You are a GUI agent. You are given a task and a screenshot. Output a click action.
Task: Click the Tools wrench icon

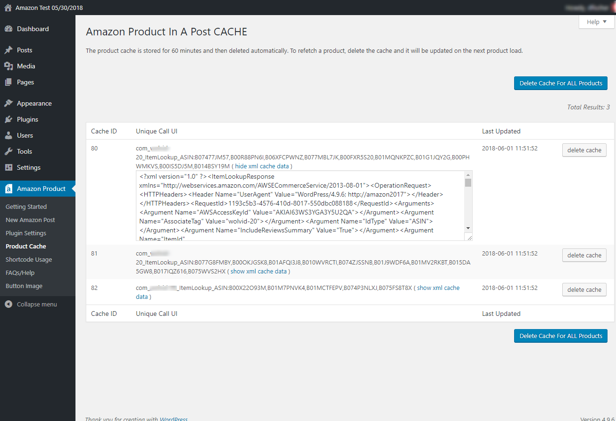pyautogui.click(x=8, y=151)
